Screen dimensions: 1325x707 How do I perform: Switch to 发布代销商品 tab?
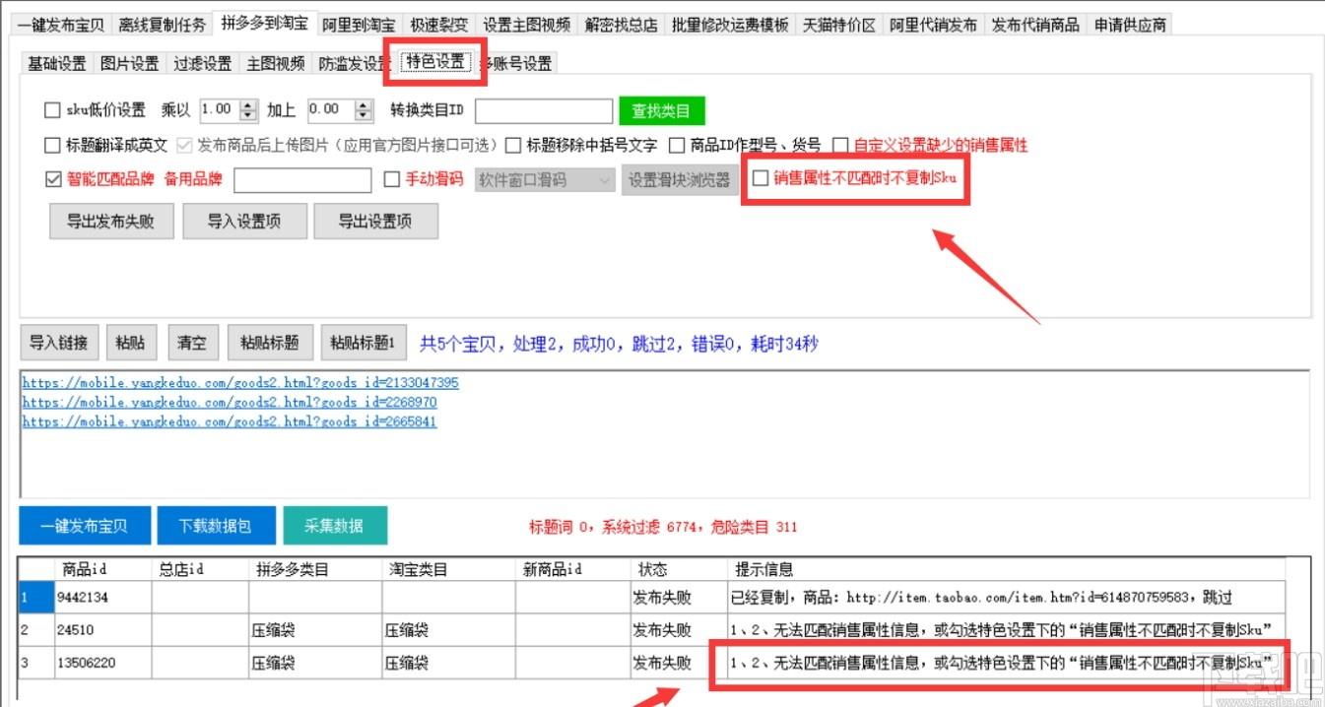coord(1035,25)
